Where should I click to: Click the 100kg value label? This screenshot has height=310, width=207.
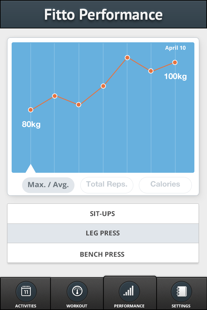pyautogui.click(x=175, y=77)
